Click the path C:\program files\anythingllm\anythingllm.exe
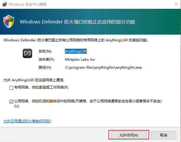The image size is (181, 142). point(103,67)
